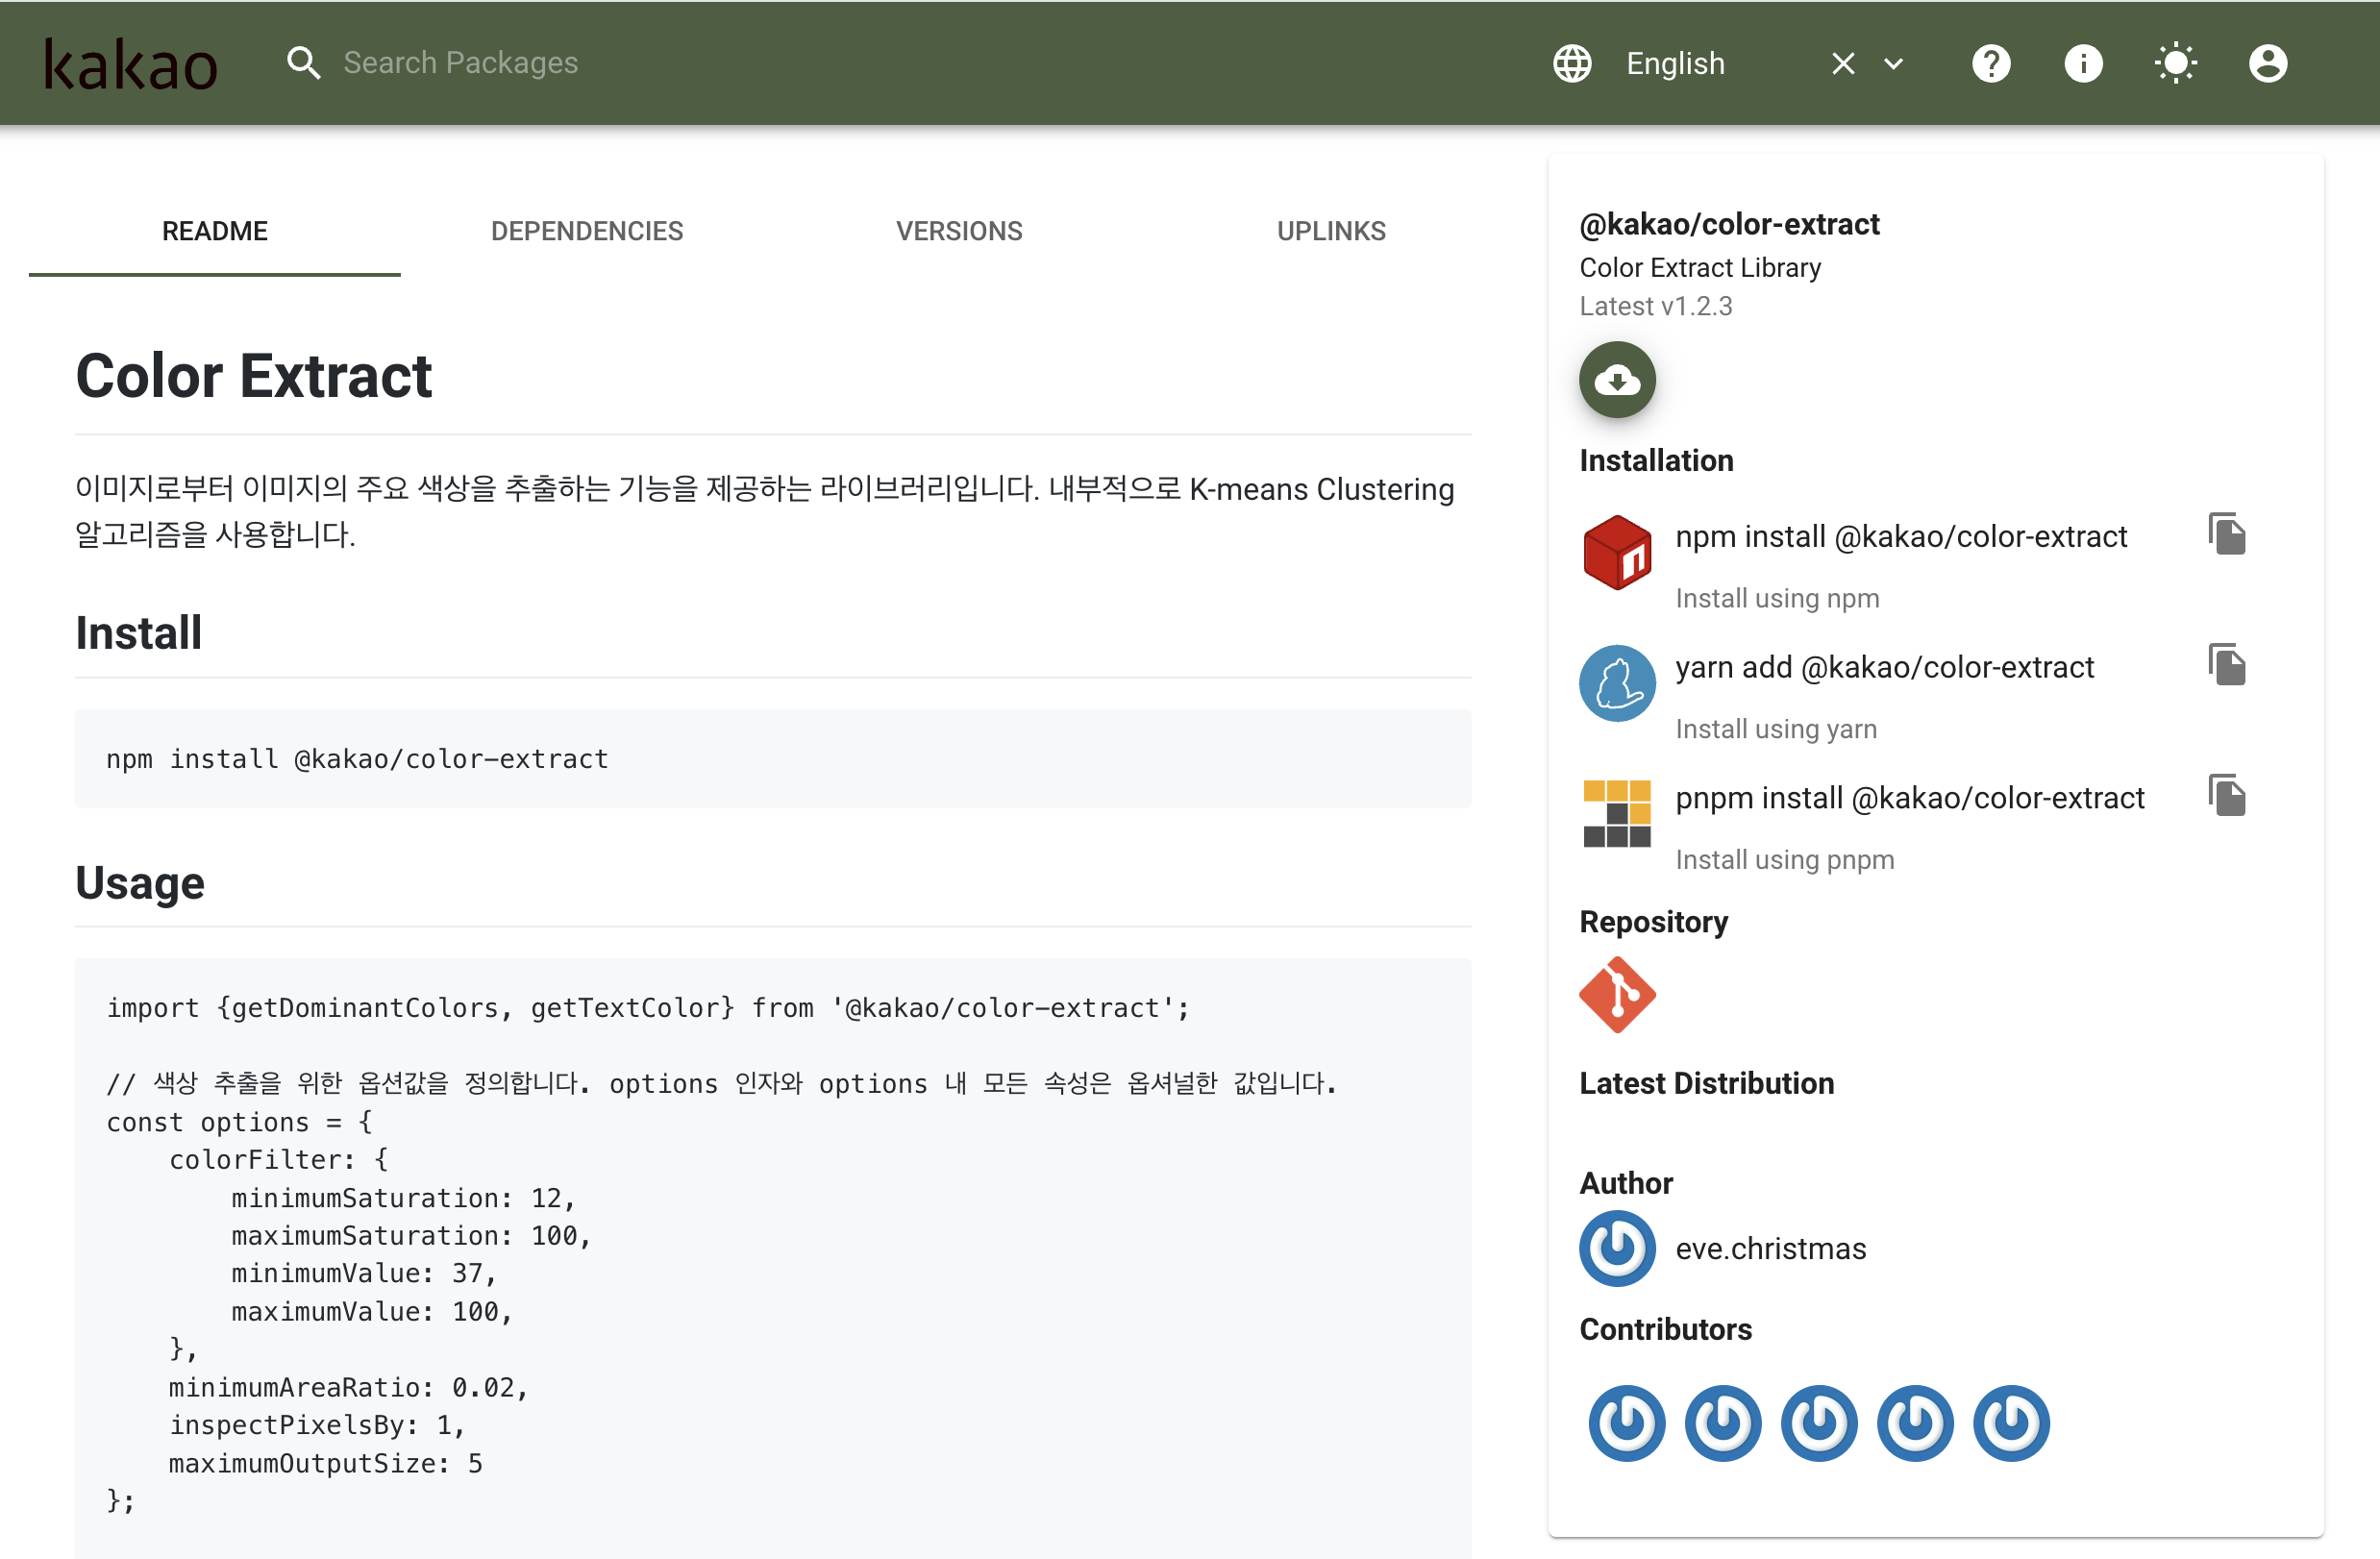The image size is (2380, 1559).
Task: Click the 'Author' sidebar heading
Action: [x=1625, y=1183]
